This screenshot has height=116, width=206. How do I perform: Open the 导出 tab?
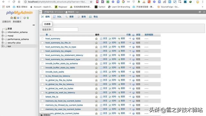[94, 17]
